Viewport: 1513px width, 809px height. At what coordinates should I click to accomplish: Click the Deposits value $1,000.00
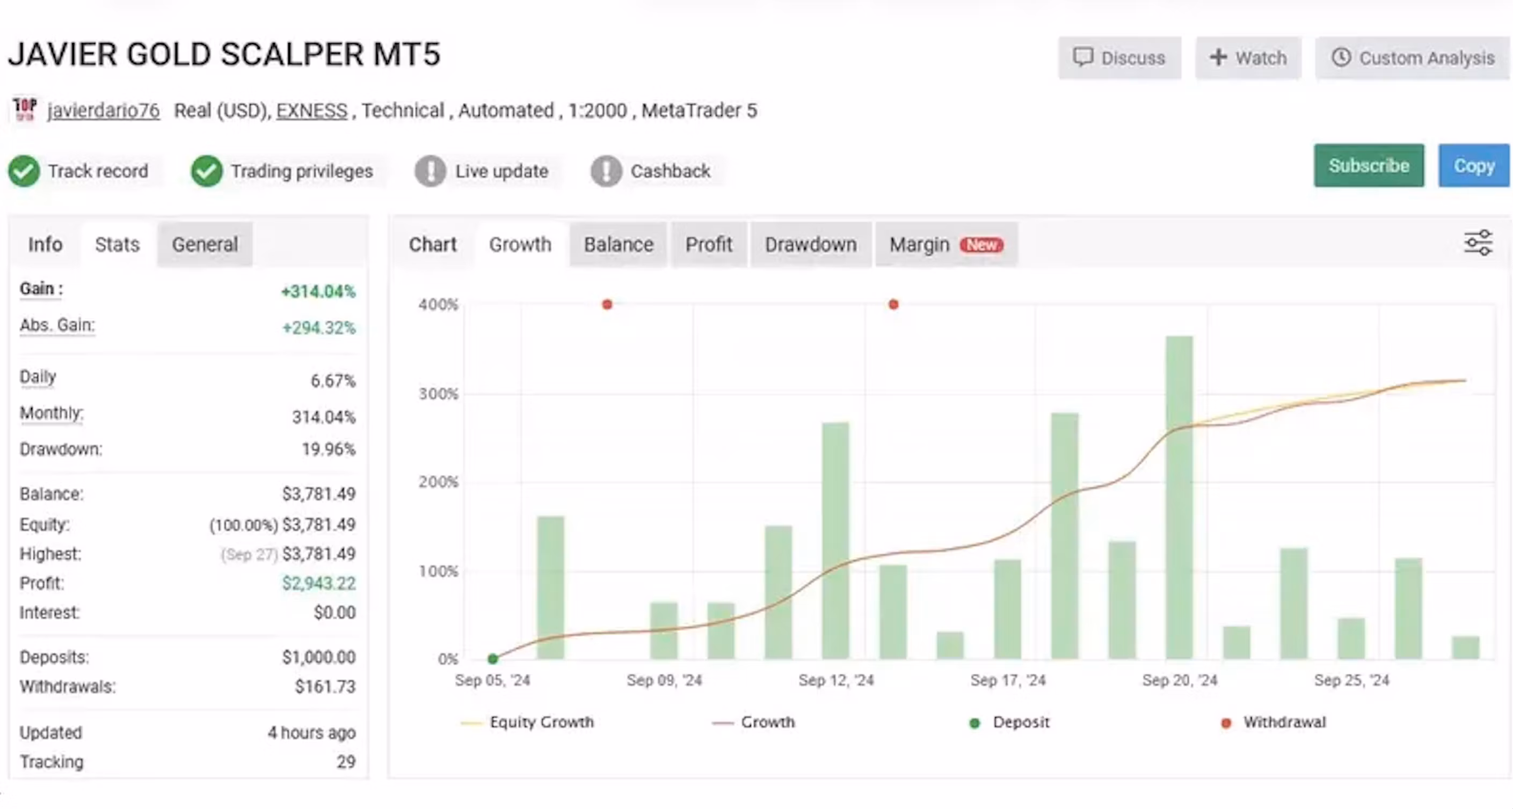click(319, 657)
